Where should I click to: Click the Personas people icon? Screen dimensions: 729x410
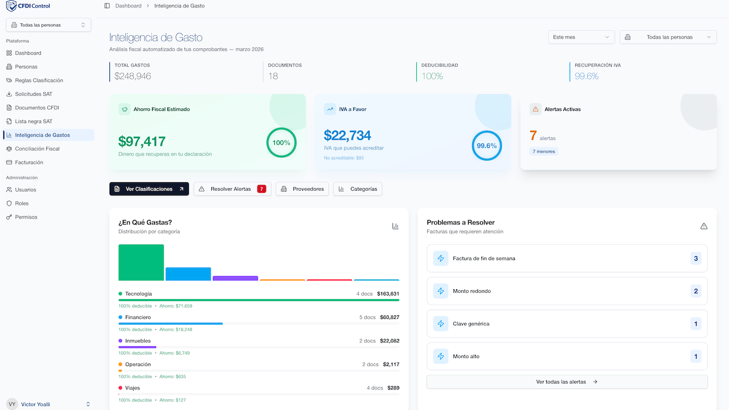(10, 66)
